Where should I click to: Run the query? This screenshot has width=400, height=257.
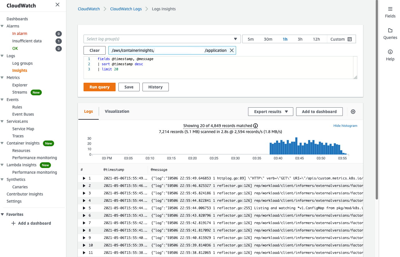pos(100,87)
